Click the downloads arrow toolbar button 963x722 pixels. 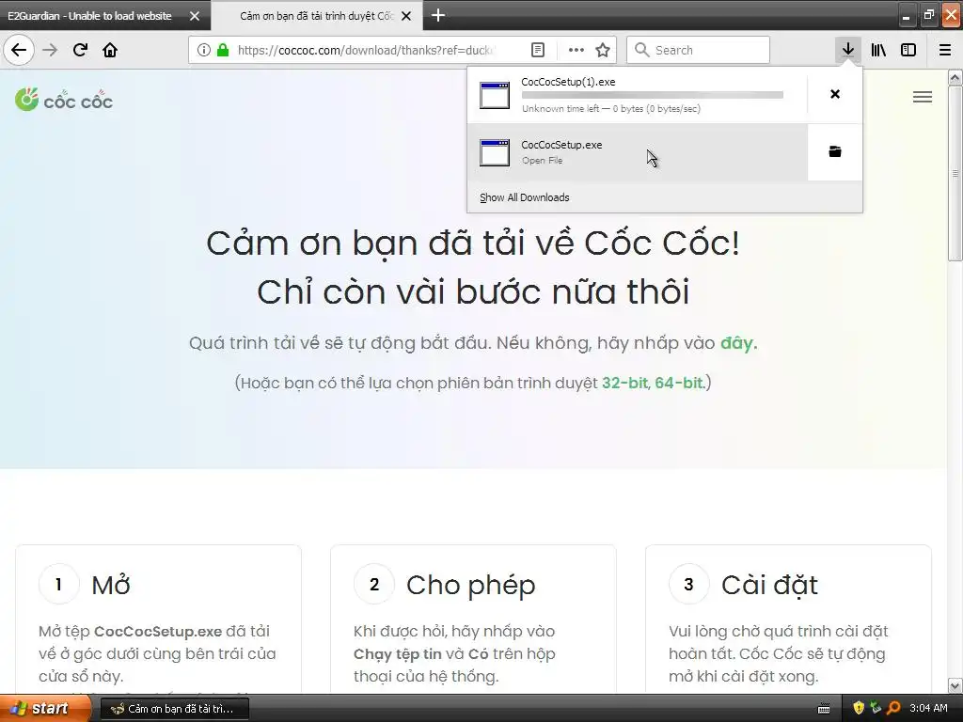[x=848, y=50]
